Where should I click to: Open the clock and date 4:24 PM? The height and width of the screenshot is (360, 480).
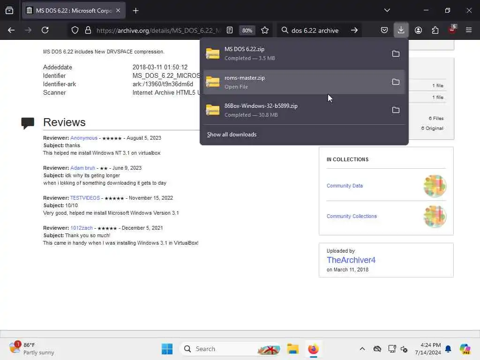[x=428, y=349]
